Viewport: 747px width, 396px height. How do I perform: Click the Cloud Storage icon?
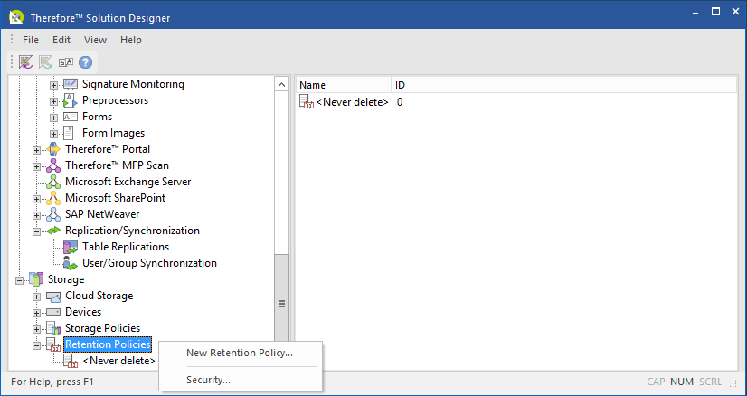[x=53, y=296]
